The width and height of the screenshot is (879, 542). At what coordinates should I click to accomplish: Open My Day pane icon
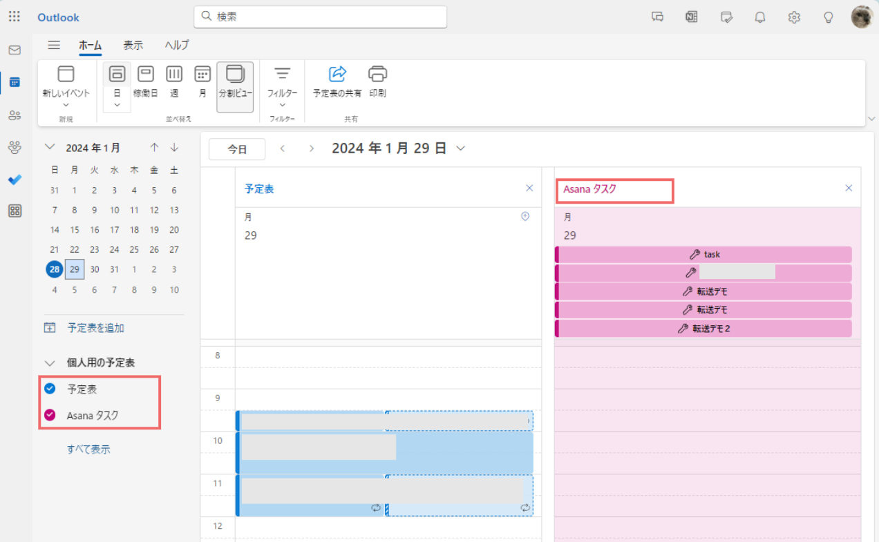726,17
